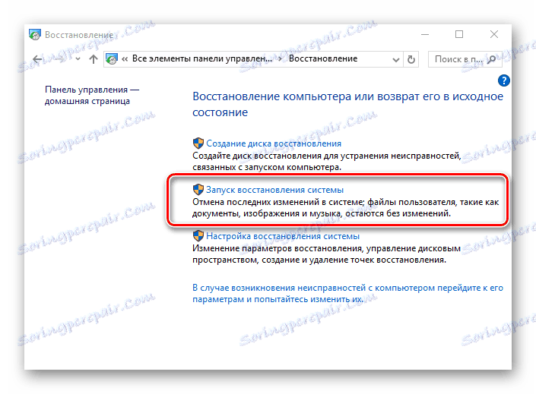Click shield icon beside 'Создание диска восстановления'
This screenshot has width=536, height=394.
198,143
